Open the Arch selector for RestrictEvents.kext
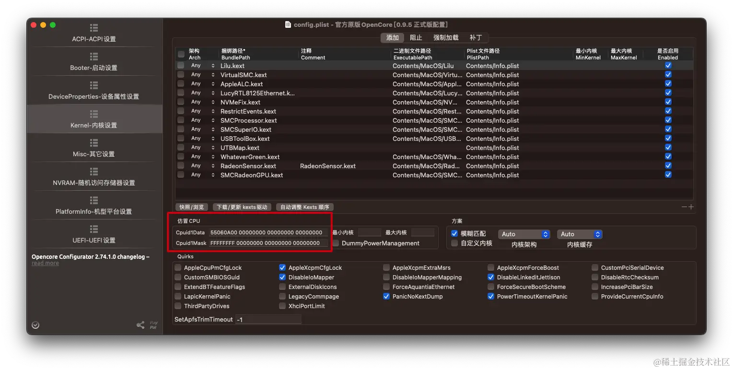 tap(202, 111)
